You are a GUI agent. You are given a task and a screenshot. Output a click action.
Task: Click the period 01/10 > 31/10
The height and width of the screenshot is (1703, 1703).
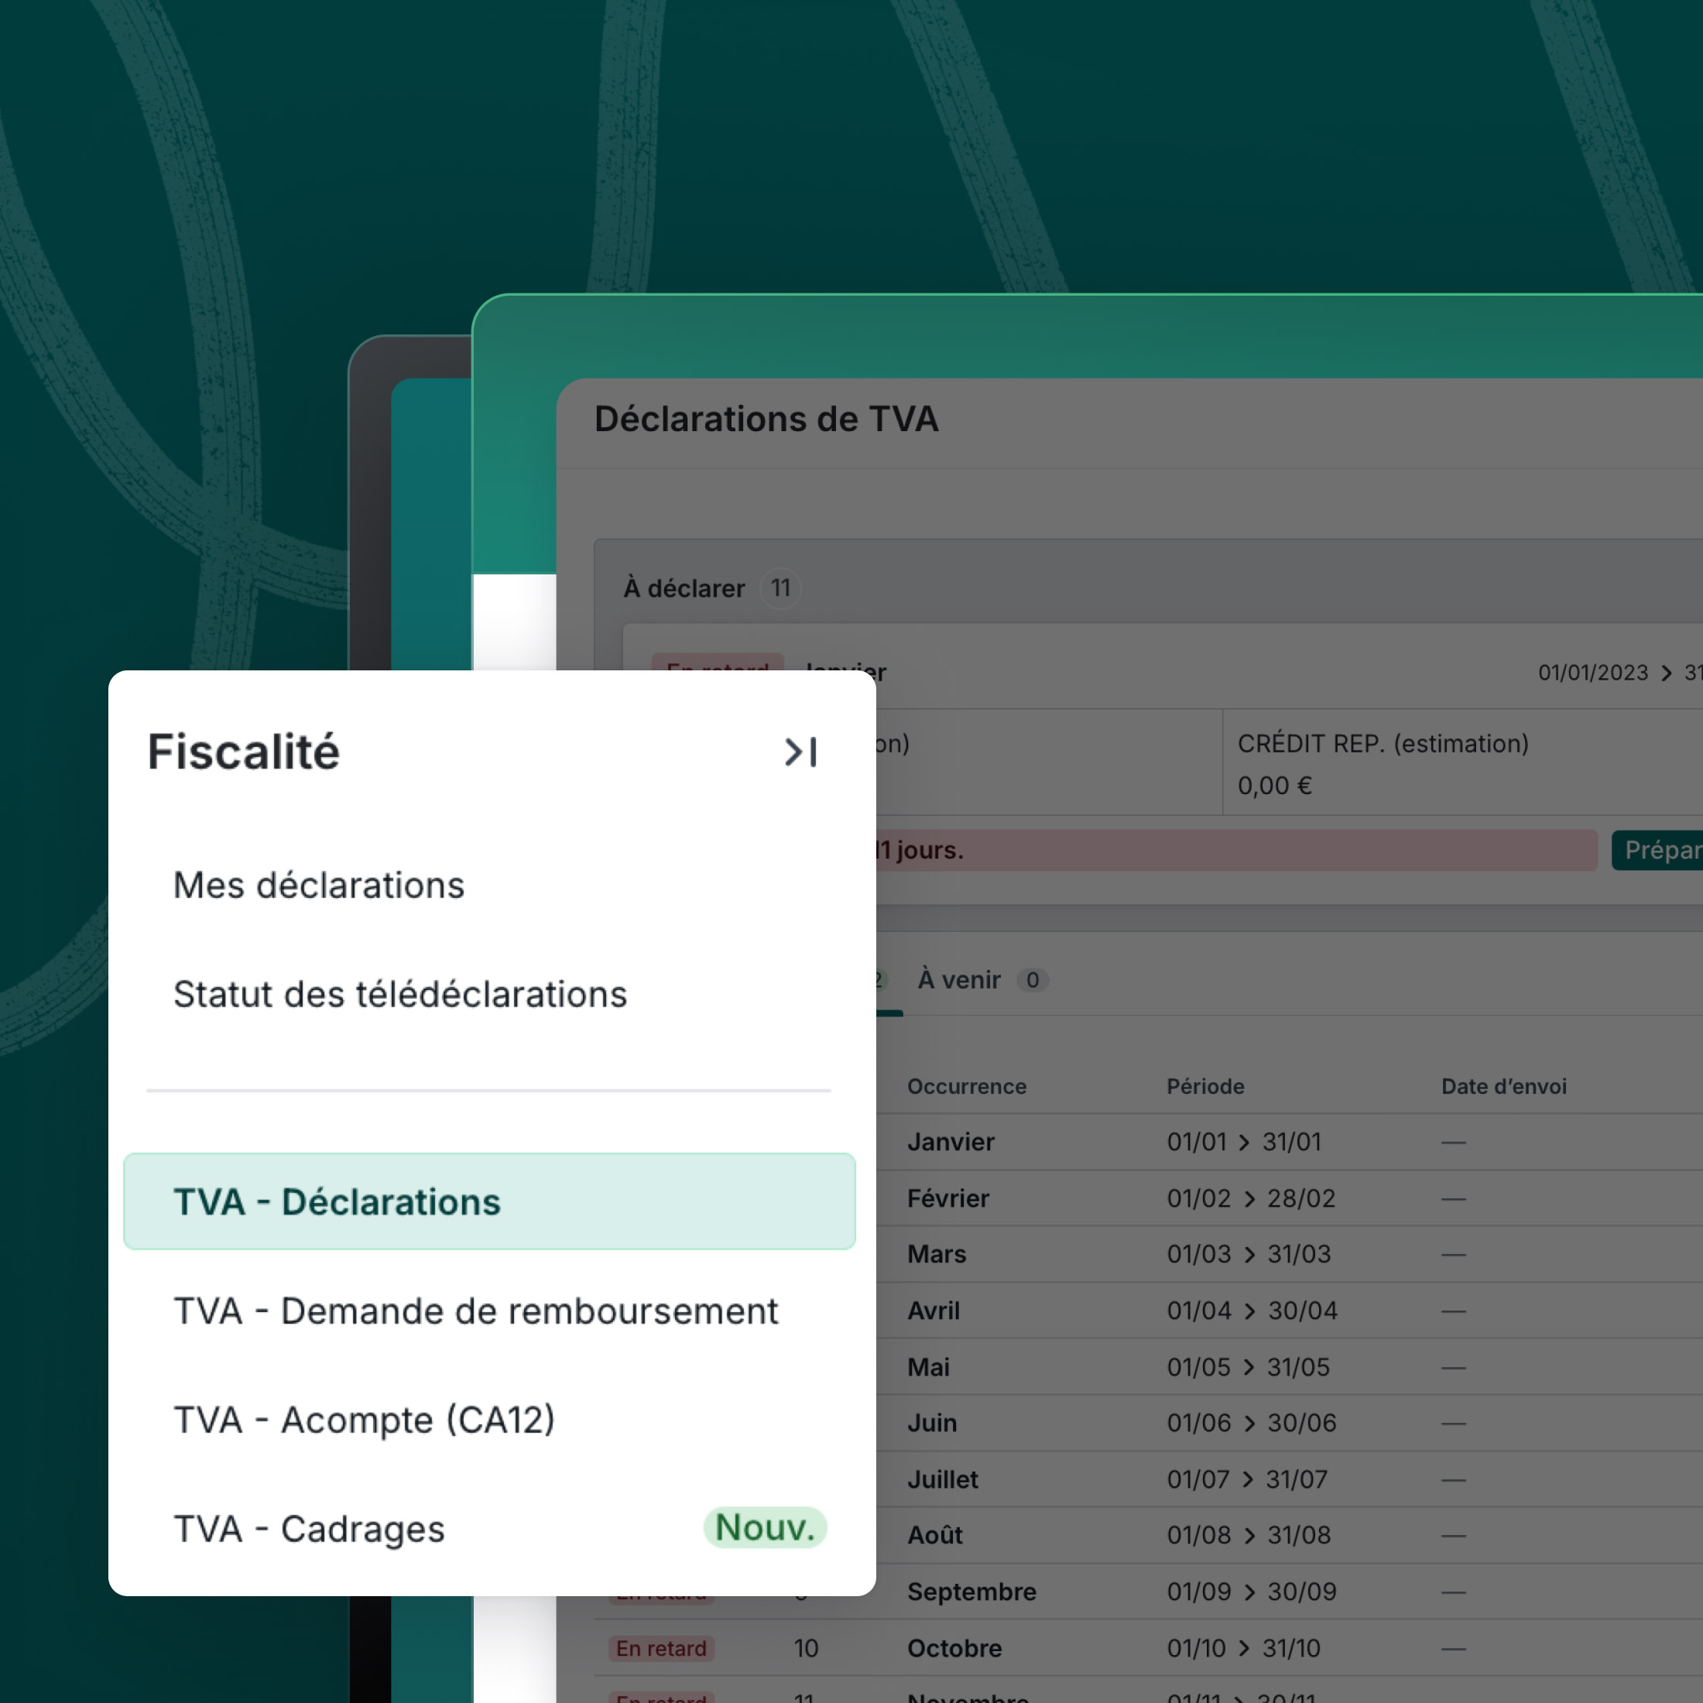pyautogui.click(x=1244, y=1648)
